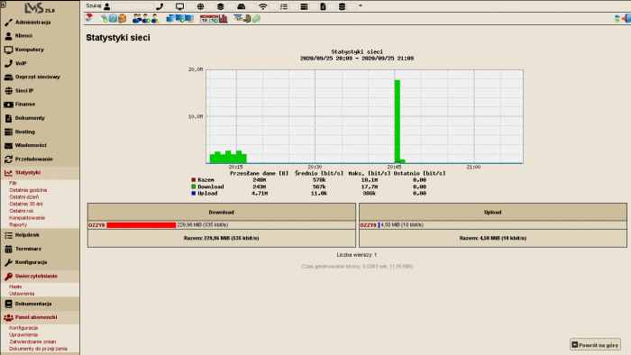631x355 pixels.
Task: Click the add computer monitor icon
Action: pos(180,19)
